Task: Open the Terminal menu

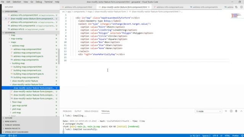Action: pos(48,2)
